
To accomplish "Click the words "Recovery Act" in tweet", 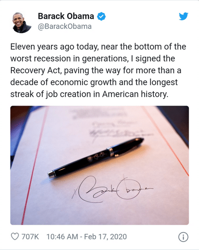I will click(x=35, y=70).
